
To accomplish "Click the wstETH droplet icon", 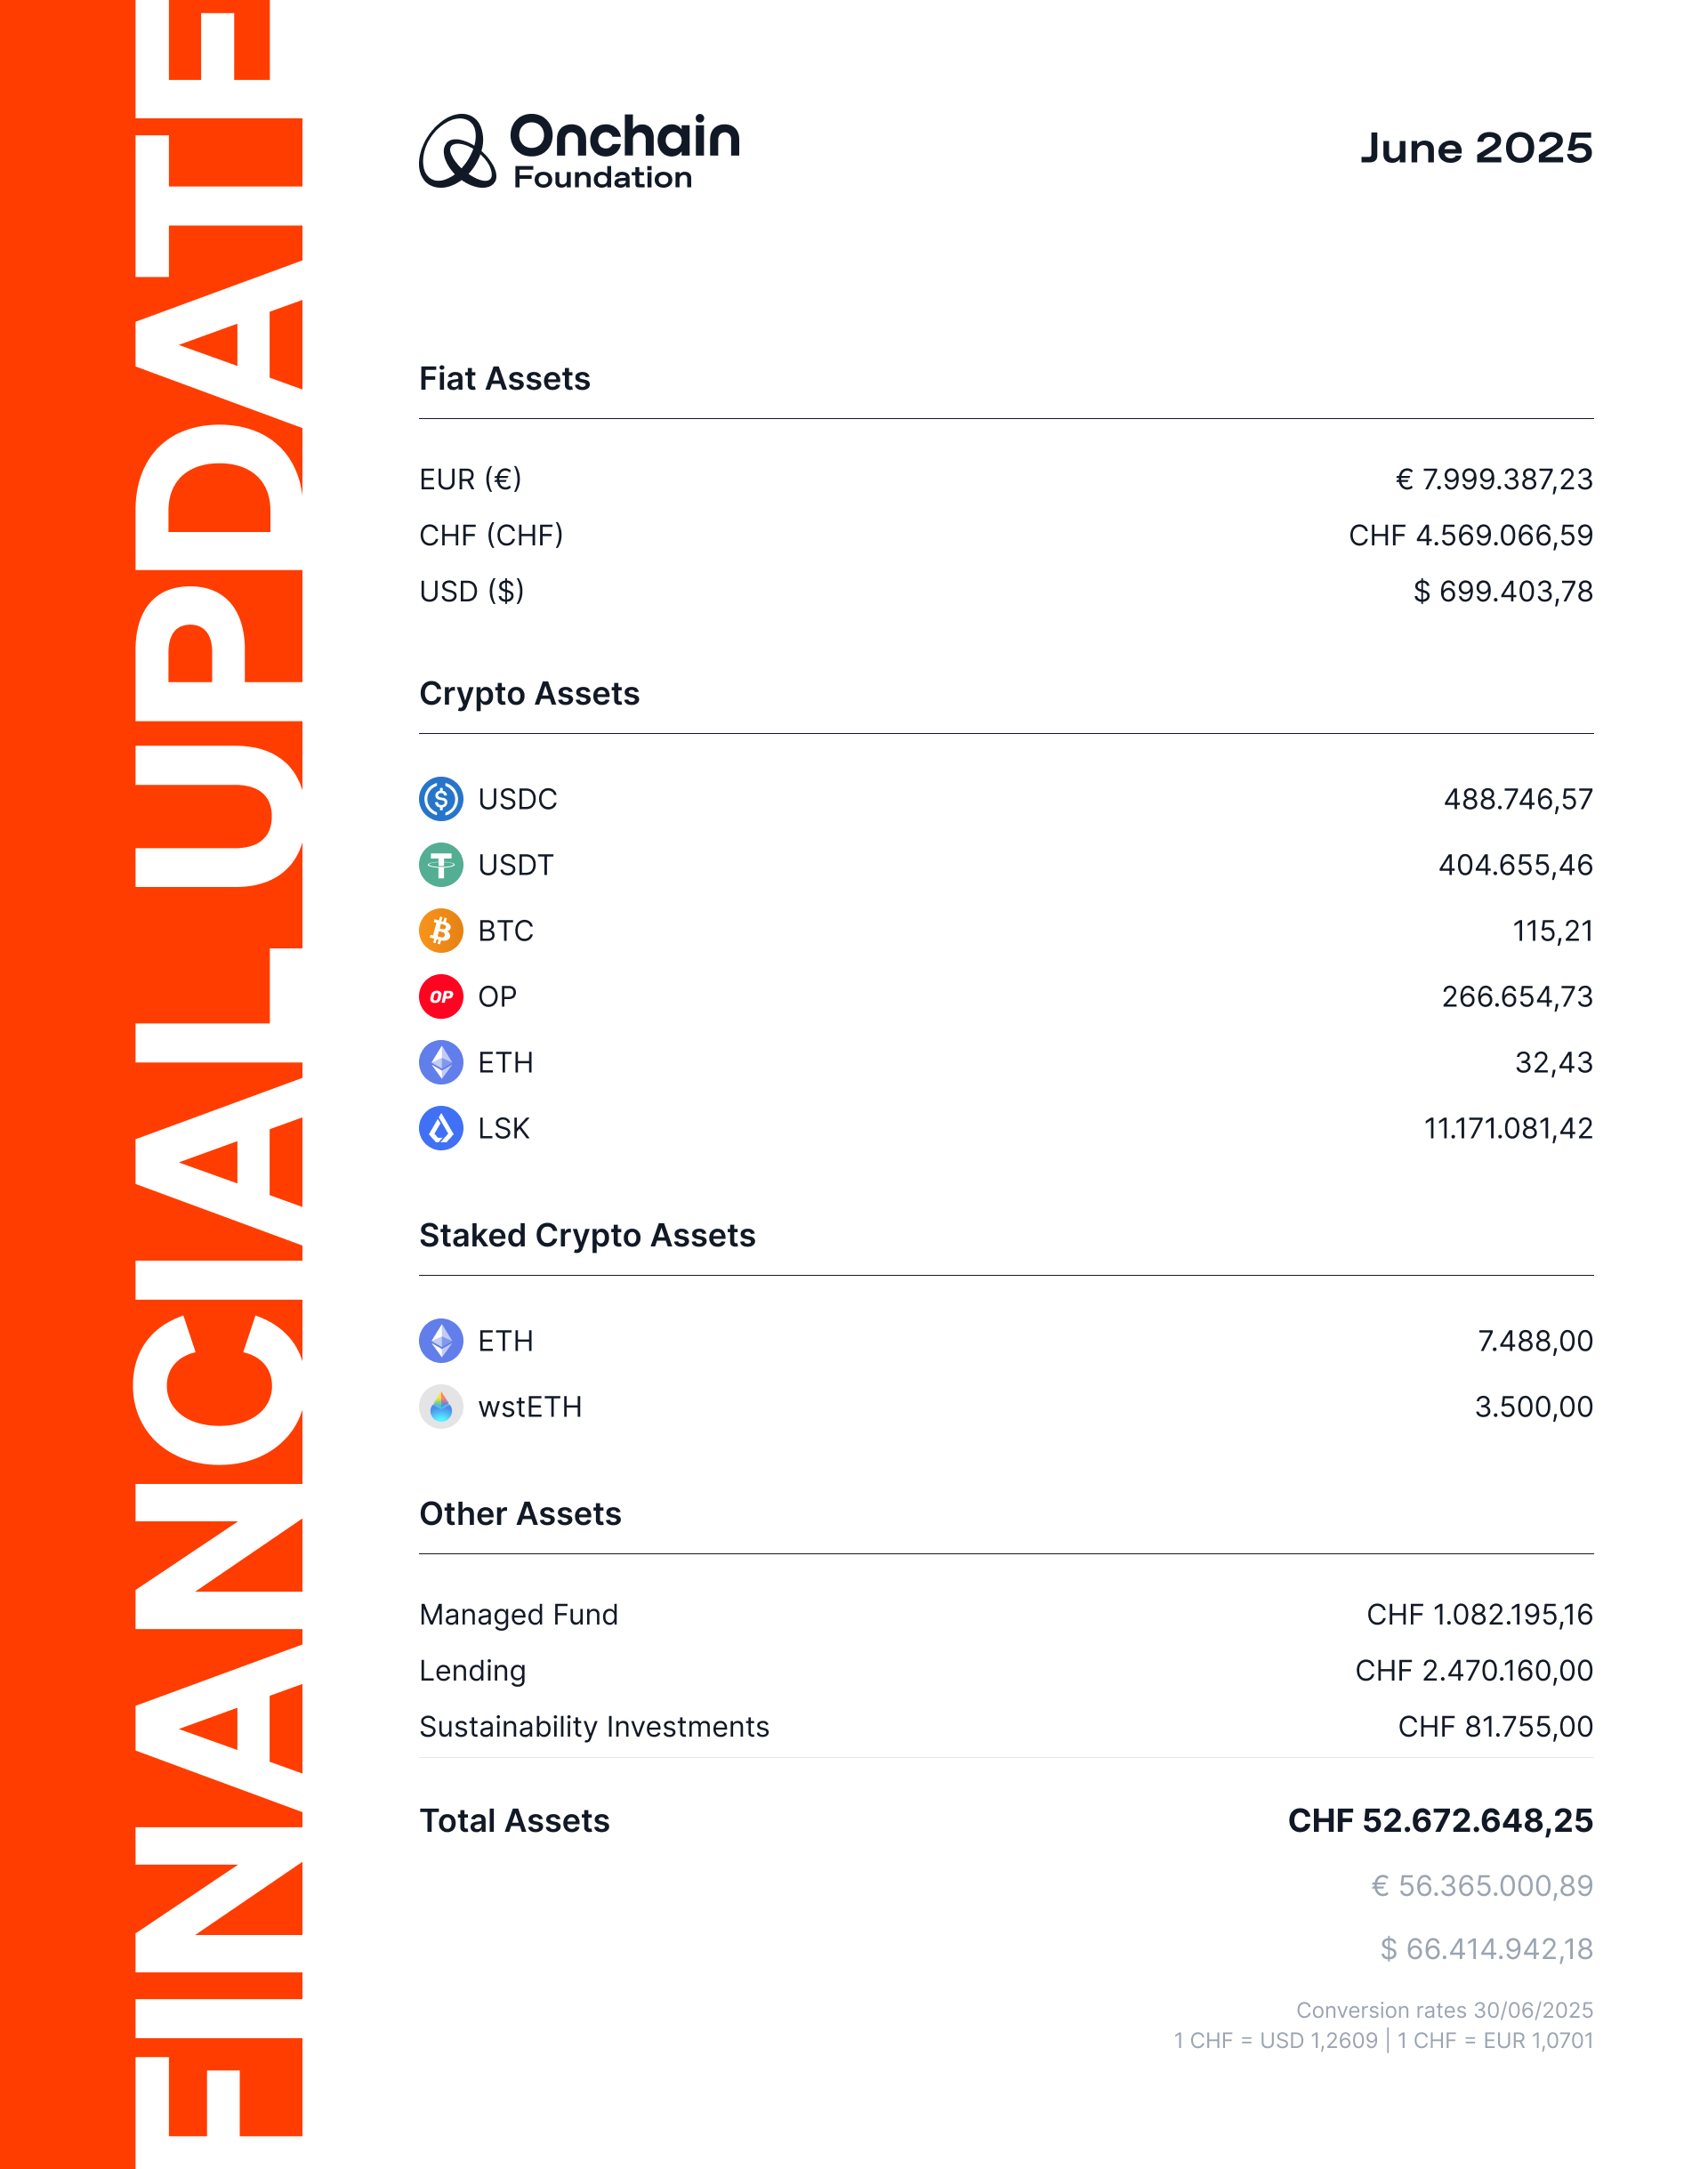I will (x=441, y=1407).
